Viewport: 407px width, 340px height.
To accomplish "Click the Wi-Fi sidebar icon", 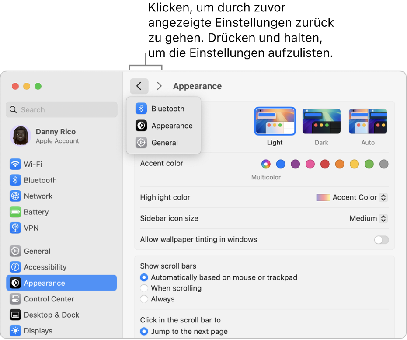I will [15, 164].
